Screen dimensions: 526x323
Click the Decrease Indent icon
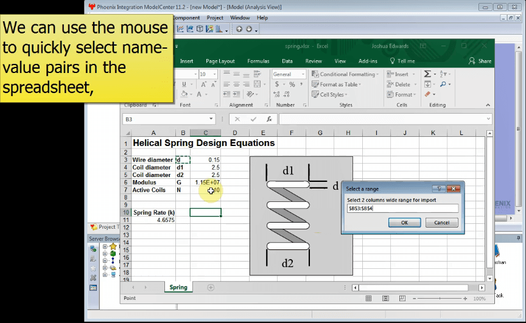pos(226,94)
